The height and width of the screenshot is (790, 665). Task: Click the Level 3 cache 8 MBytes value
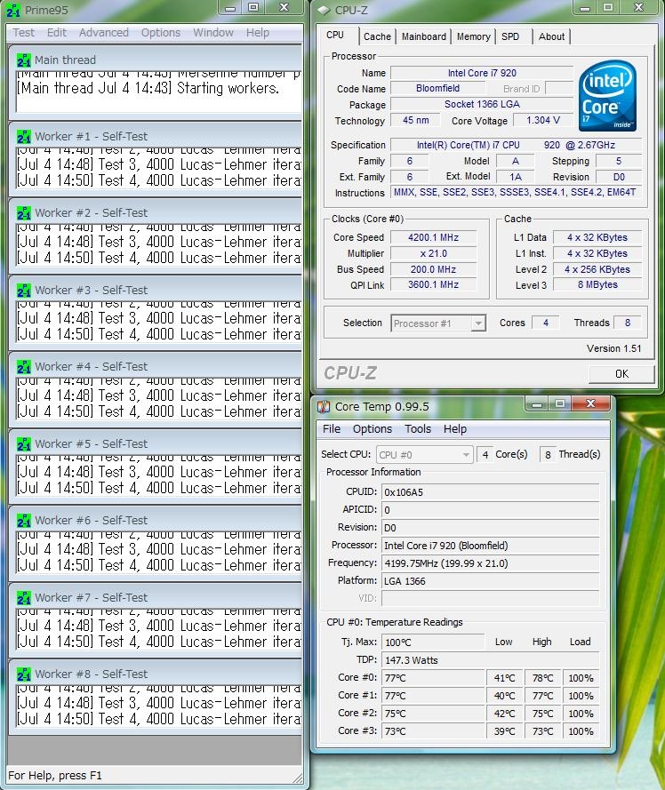[x=597, y=284]
